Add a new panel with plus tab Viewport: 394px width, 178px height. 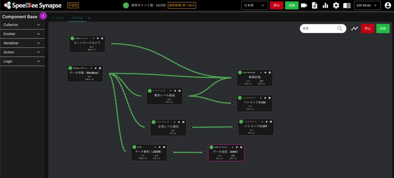90,18
